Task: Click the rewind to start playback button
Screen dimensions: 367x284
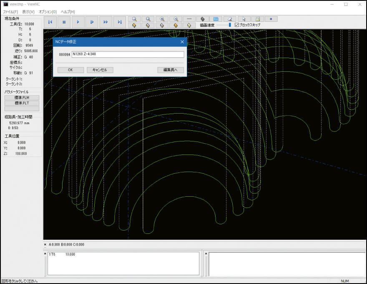Action: [50, 22]
